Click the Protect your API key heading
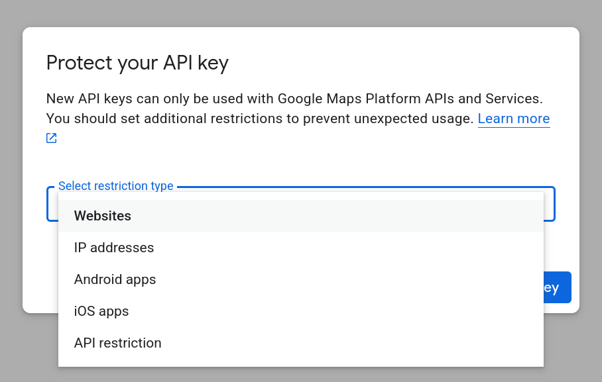 (x=137, y=63)
